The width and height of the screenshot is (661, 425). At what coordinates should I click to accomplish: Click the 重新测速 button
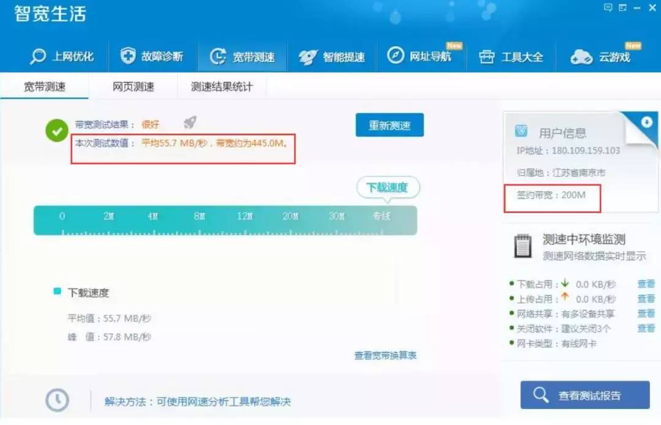point(389,125)
